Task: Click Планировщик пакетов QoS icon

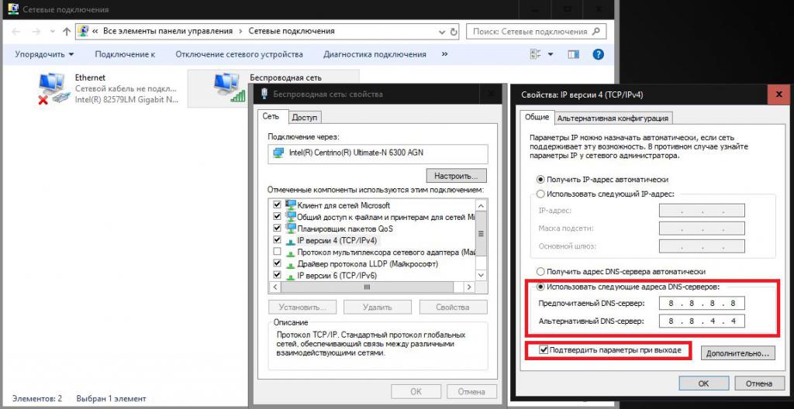Action: pos(291,229)
